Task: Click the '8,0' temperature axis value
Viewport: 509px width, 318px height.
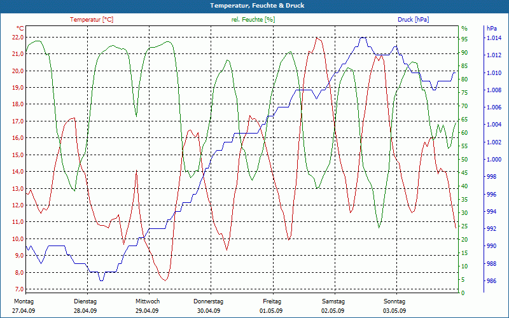Action: (19, 272)
